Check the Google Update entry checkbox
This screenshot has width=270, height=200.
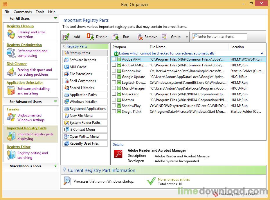point(114,77)
